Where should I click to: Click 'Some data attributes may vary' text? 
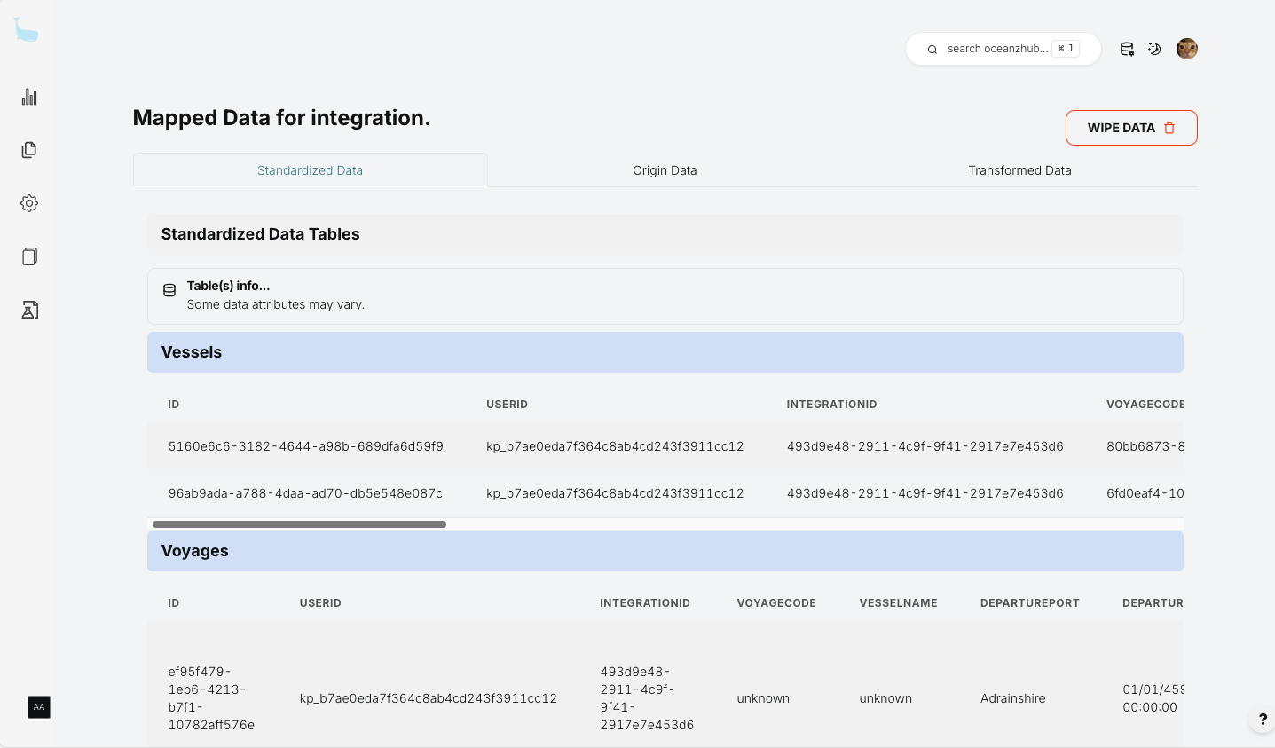275,304
